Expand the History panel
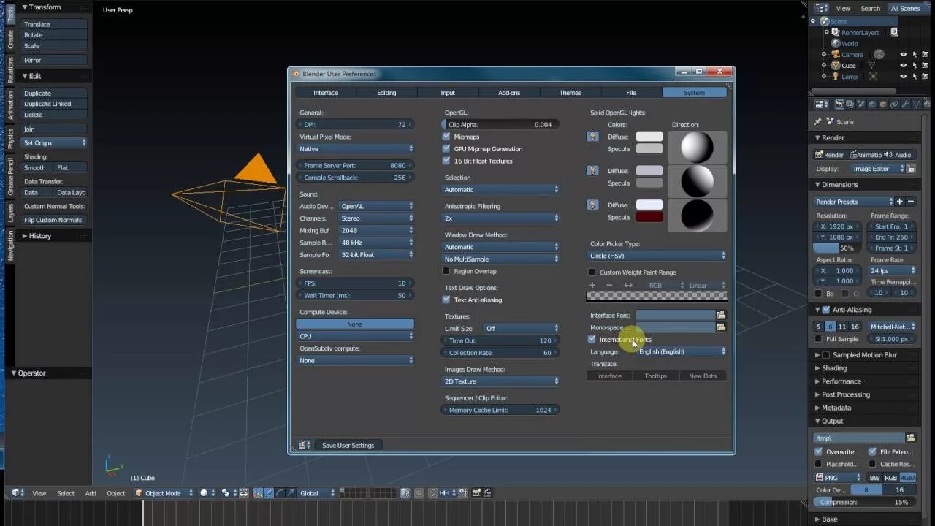 coord(40,236)
